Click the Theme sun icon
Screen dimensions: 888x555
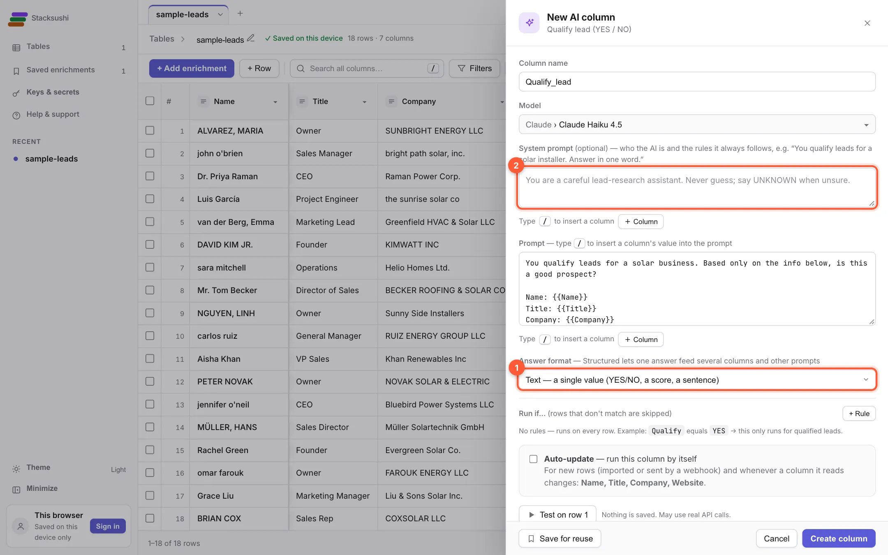coord(16,469)
